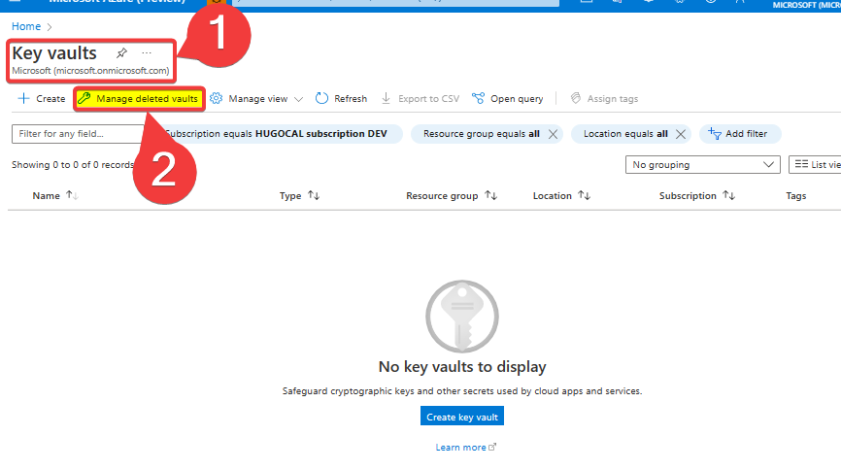Click the empty-state key illustration
Image resolution: width=841 pixels, height=469 pixels.
tap(462, 317)
